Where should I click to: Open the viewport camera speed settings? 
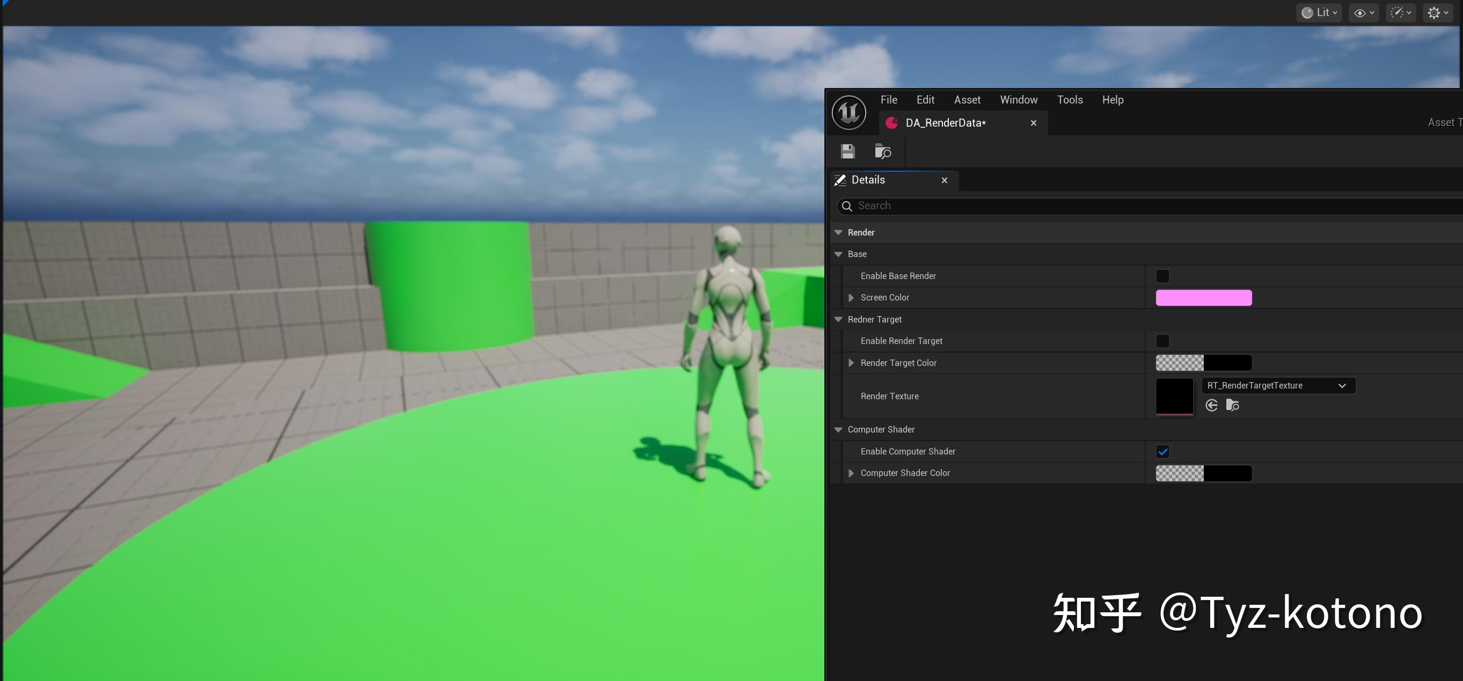tap(1401, 12)
